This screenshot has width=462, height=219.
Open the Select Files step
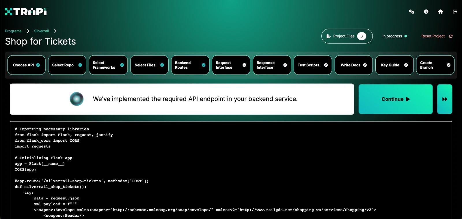click(x=149, y=65)
